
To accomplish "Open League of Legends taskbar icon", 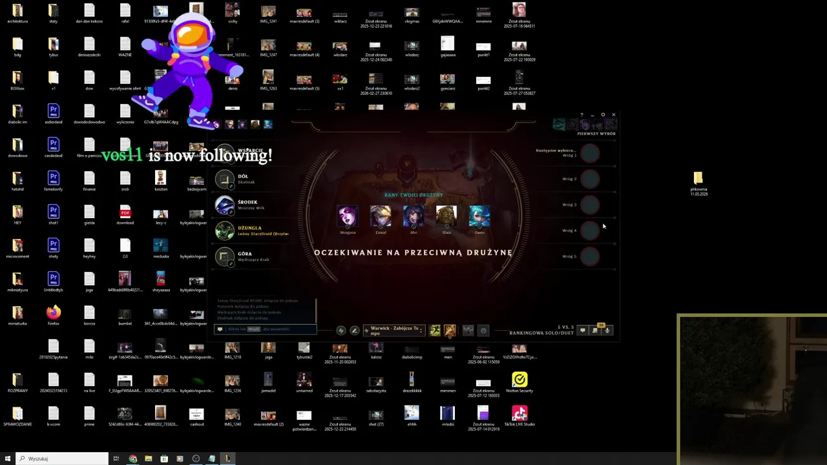I will click(x=227, y=459).
